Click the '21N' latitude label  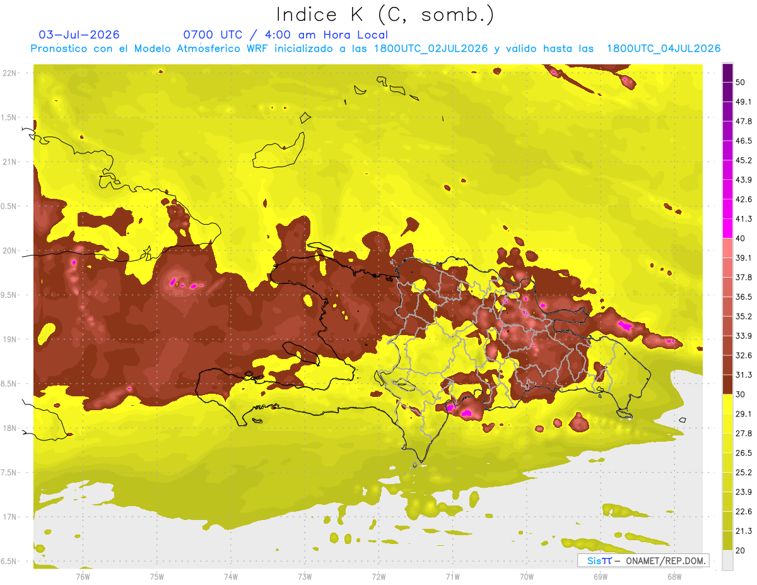coord(11,162)
